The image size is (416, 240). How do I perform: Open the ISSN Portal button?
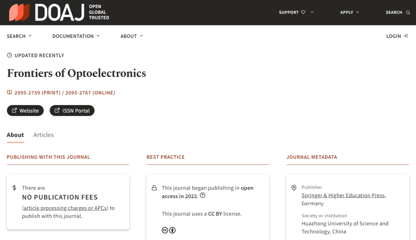coord(72,110)
